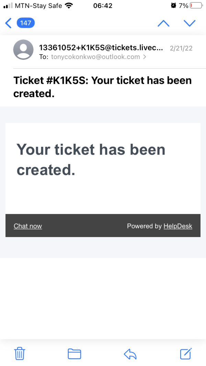
Task: Open sender address 13361052+K1K5S@tickets
Action: [101, 48]
